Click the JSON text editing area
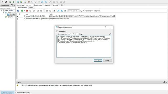168x94 pixels. click(x=84, y=46)
